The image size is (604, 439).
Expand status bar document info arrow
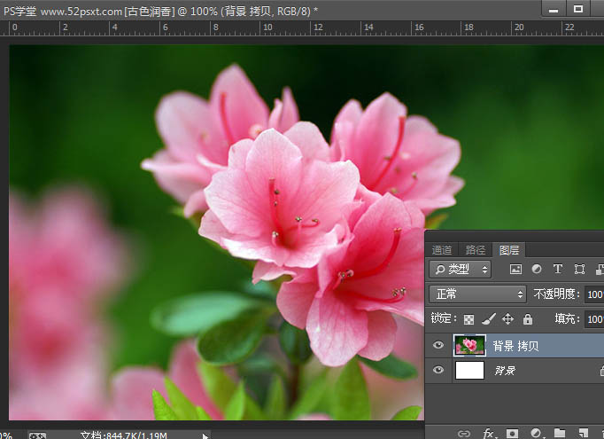pos(206,435)
